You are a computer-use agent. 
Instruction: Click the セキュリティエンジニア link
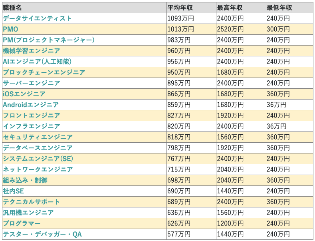[x=38, y=137]
